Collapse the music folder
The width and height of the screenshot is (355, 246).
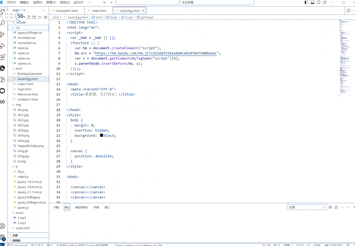(x=28, y=213)
